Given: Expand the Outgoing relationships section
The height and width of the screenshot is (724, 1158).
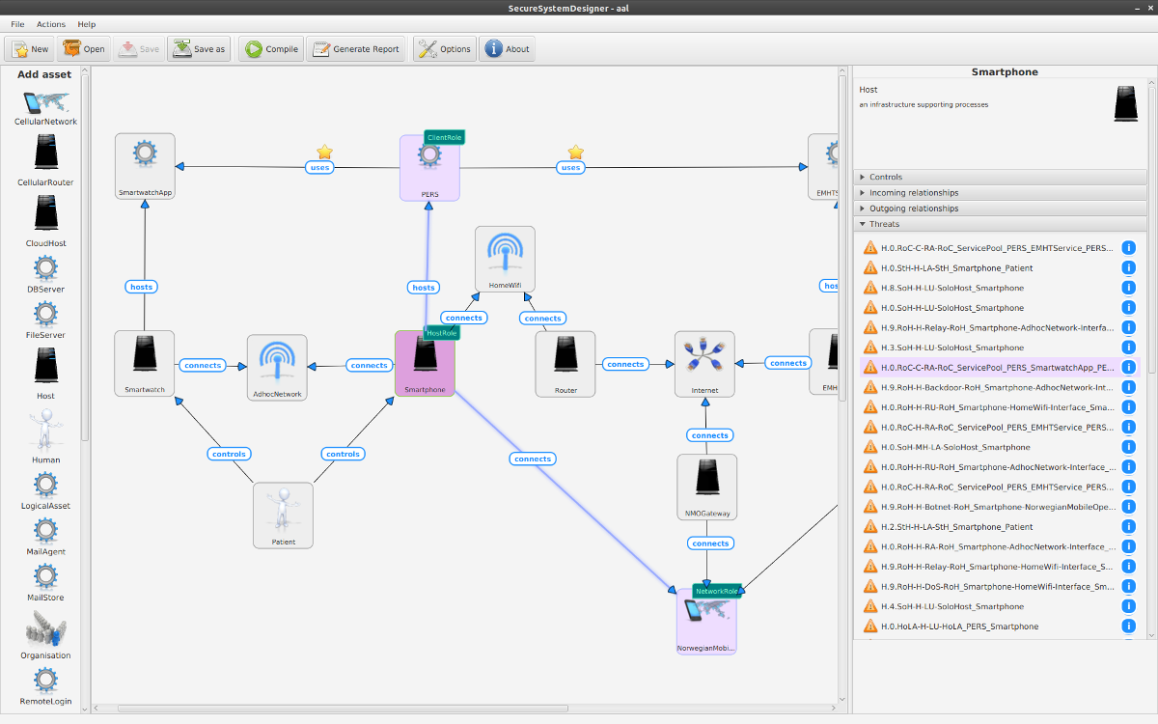Looking at the screenshot, I should 1000,209.
